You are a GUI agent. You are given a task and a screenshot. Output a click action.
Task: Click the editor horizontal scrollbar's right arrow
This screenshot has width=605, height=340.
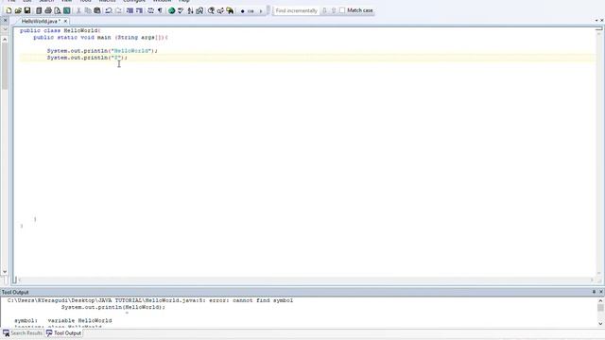pos(592,280)
